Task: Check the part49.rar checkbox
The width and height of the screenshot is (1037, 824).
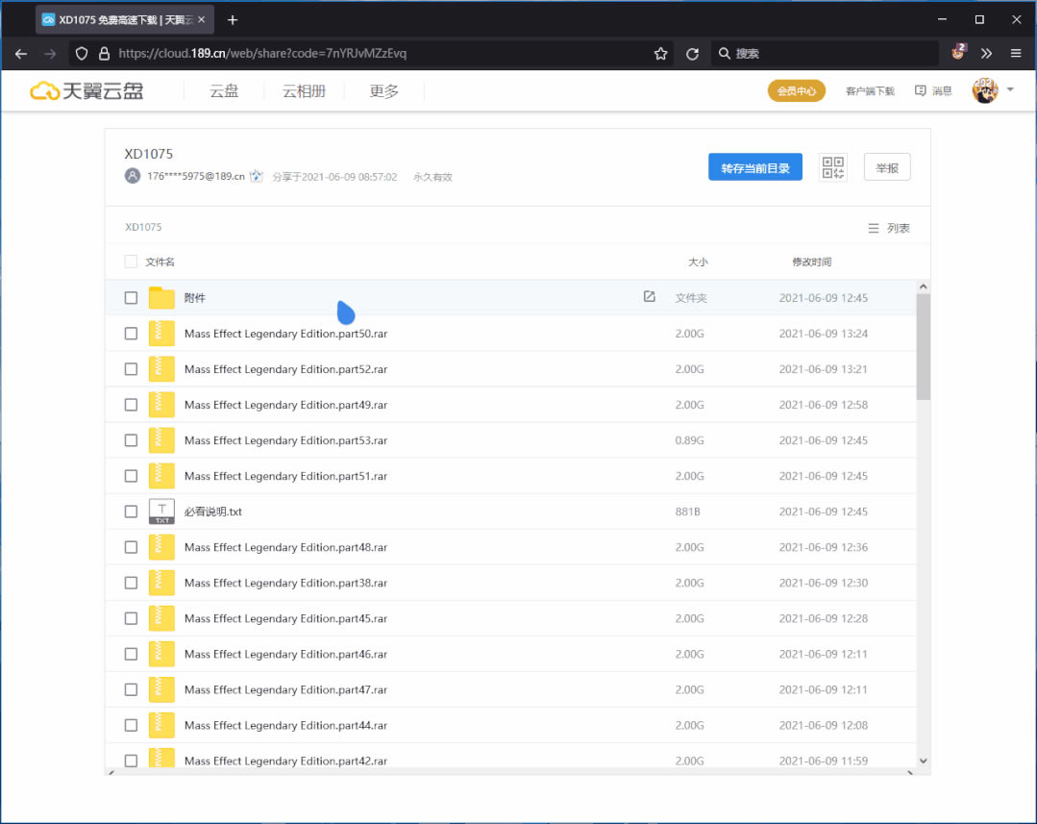Action: pos(131,405)
